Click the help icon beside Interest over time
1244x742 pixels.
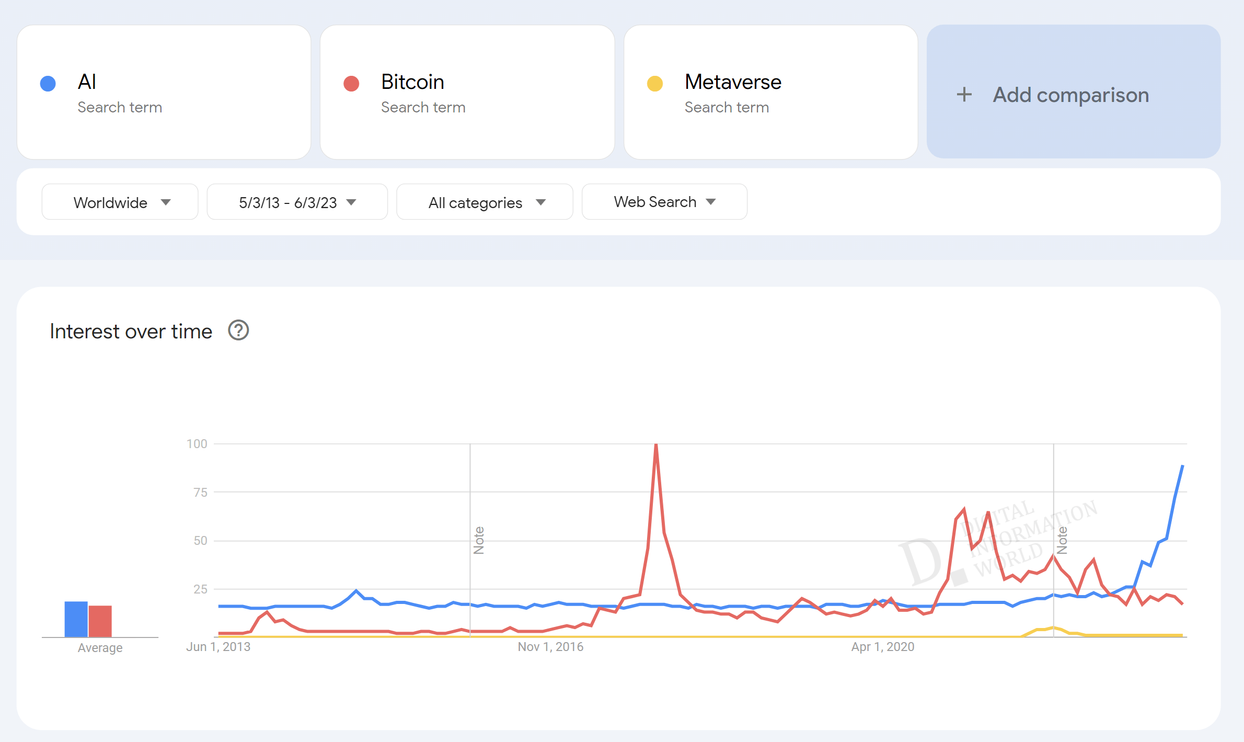click(x=238, y=330)
